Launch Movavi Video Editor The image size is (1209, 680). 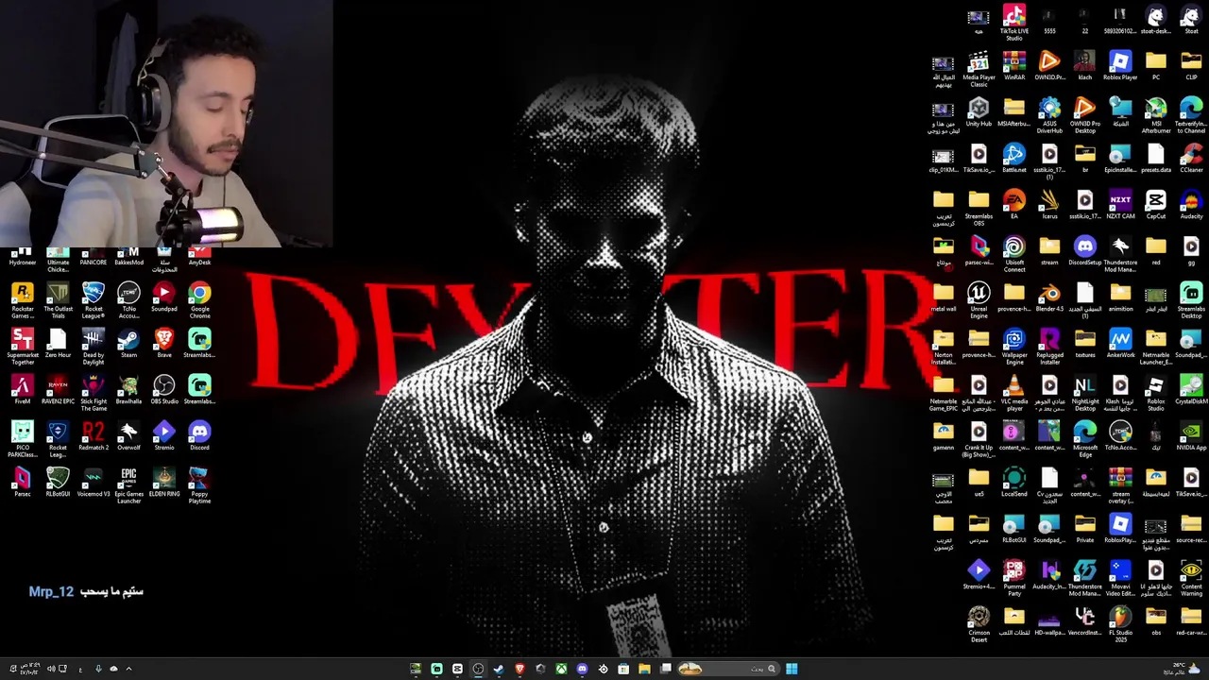[x=1120, y=578]
